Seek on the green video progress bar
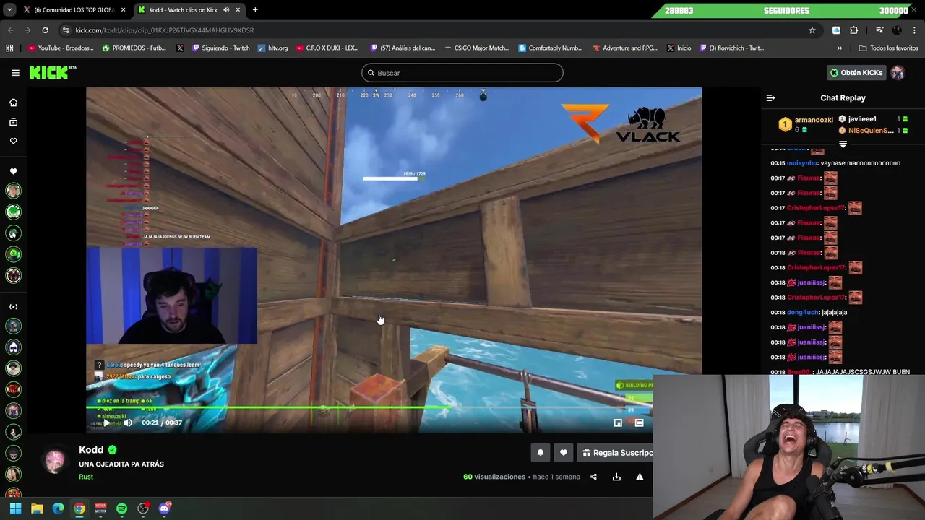This screenshot has width=925, height=520. pos(369,408)
